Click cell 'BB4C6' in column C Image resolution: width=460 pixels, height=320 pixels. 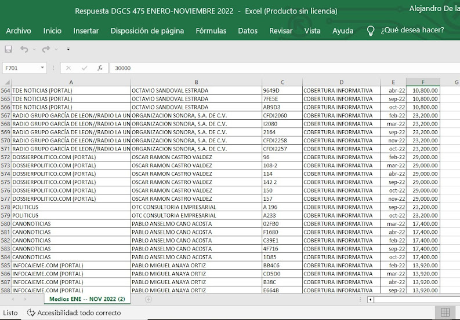point(282,265)
